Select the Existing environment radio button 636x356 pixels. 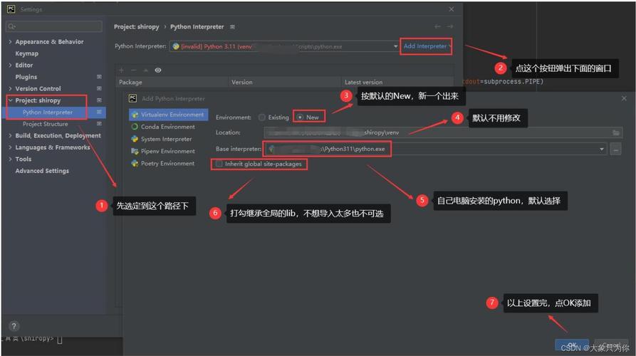262,117
